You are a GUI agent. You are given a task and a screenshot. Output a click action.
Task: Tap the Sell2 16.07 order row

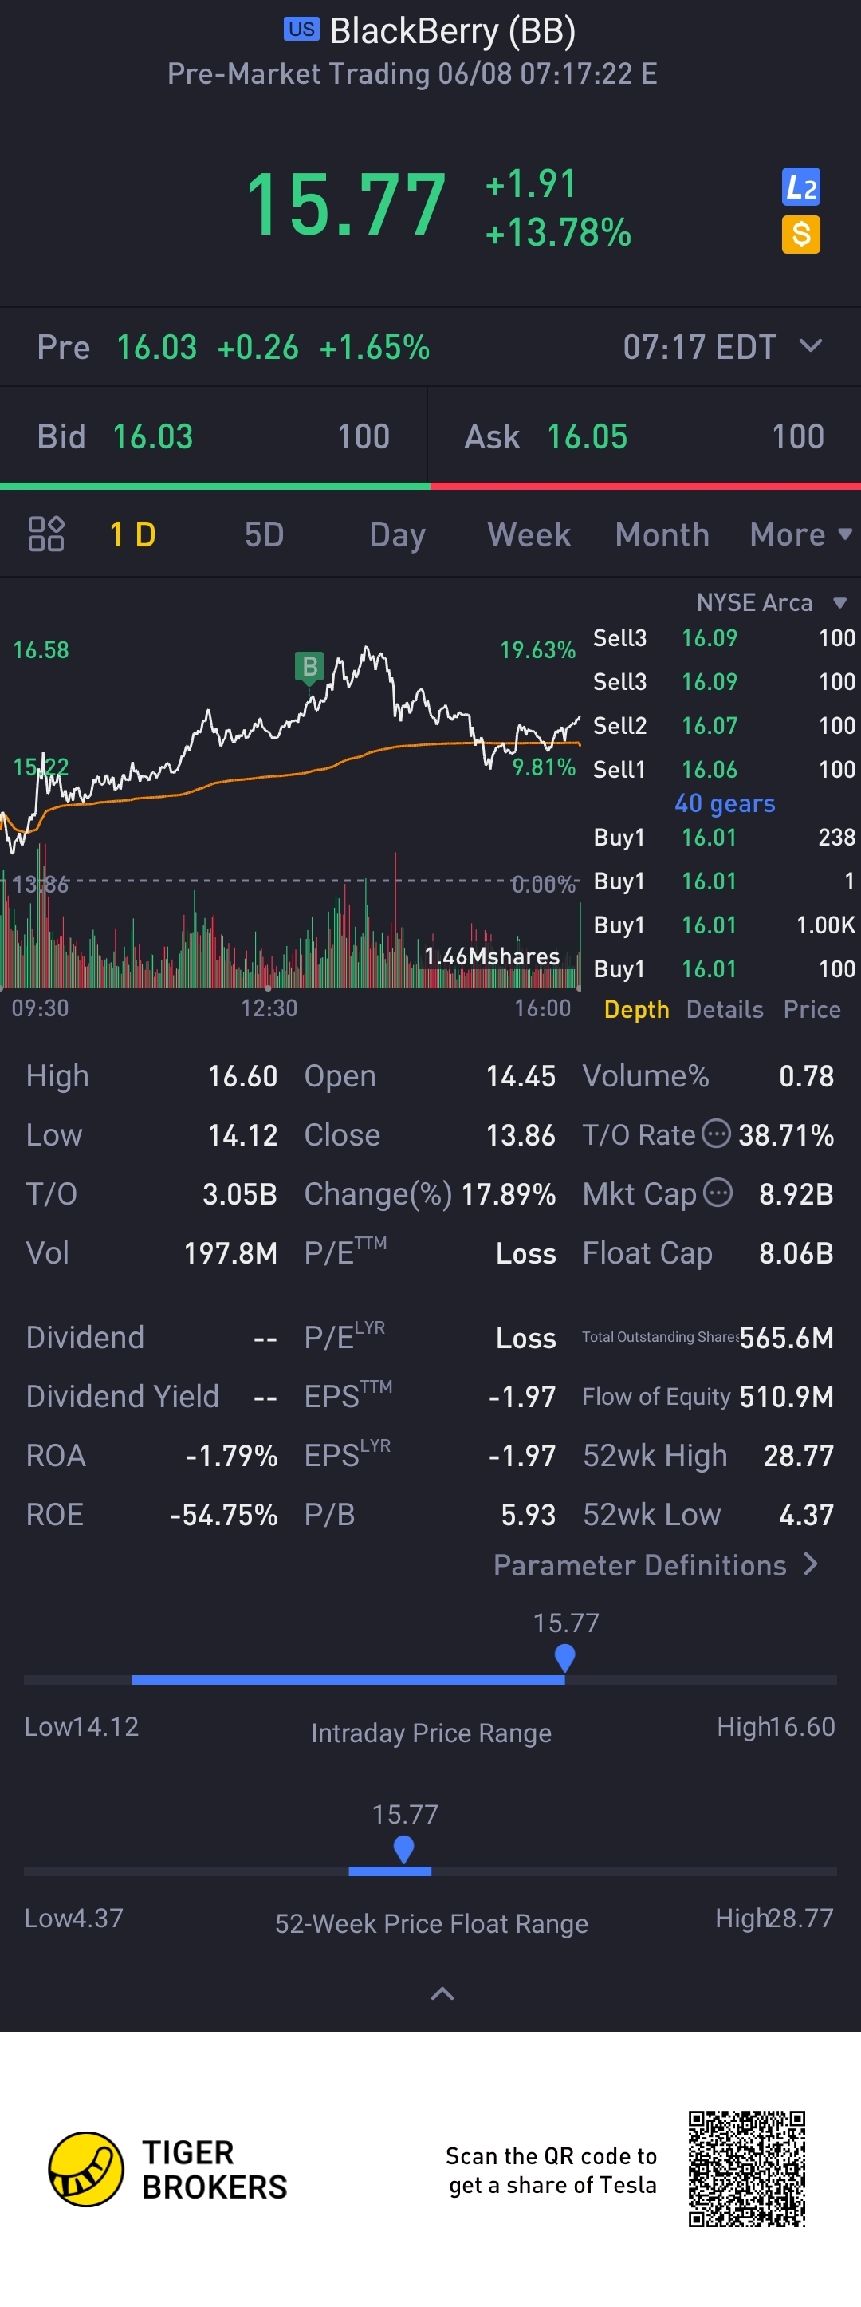(724, 725)
